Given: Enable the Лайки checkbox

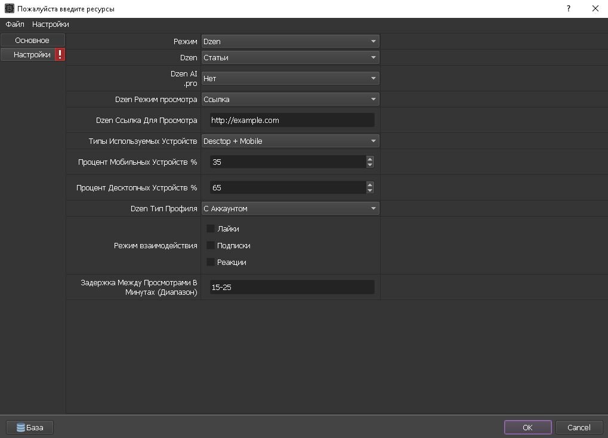Looking at the screenshot, I should (211, 229).
